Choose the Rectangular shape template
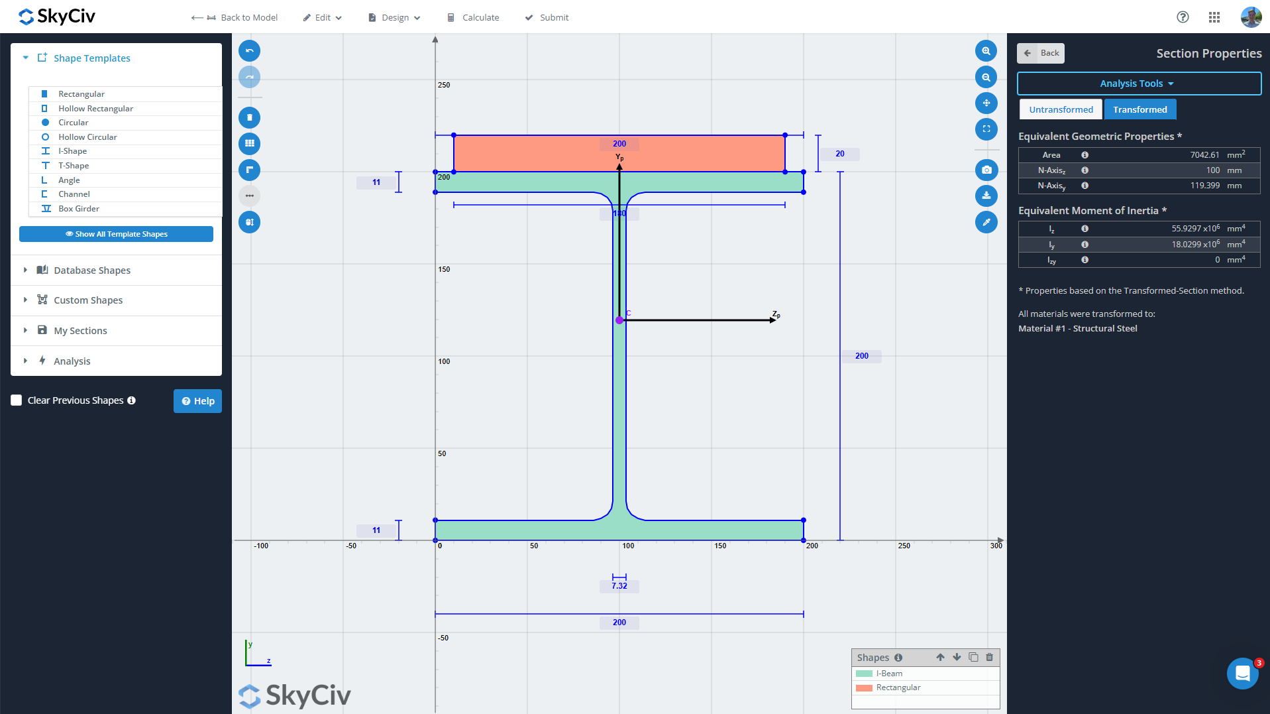This screenshot has width=1270, height=714. point(126,94)
